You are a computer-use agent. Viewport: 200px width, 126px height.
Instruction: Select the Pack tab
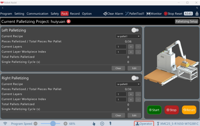pos(65,14)
